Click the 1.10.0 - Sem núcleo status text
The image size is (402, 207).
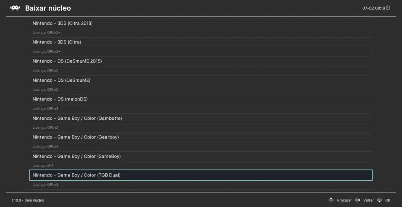[28, 200]
